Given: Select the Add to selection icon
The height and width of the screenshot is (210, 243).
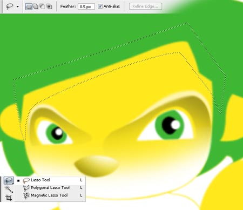Looking at the screenshot, I should coord(36,6).
